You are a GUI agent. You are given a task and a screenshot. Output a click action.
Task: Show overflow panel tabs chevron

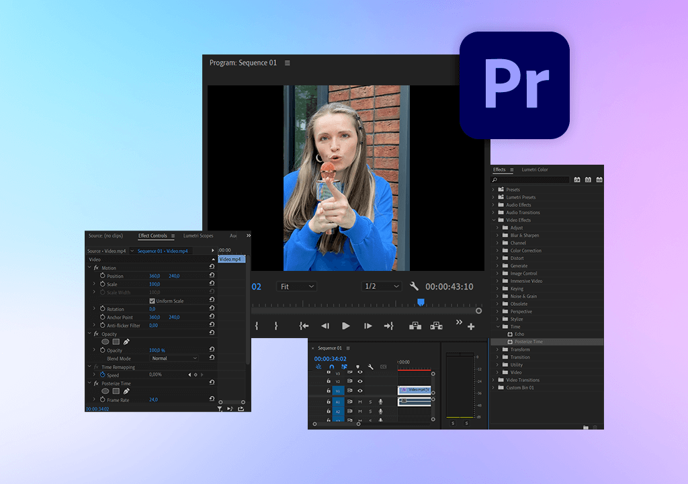point(249,236)
